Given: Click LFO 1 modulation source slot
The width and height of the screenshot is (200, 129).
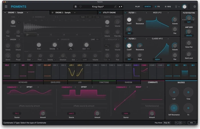Looking at the screenshot, I should click(x=71, y=71).
